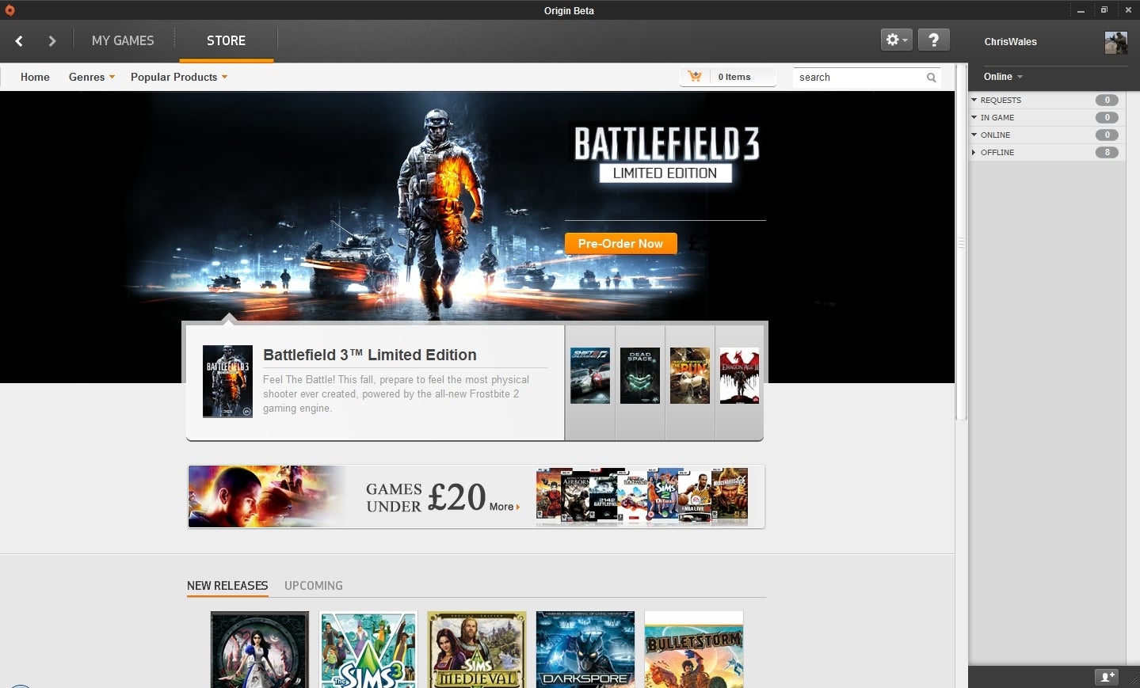Open the settings gear menu
This screenshot has width=1140, height=688.
(x=896, y=40)
